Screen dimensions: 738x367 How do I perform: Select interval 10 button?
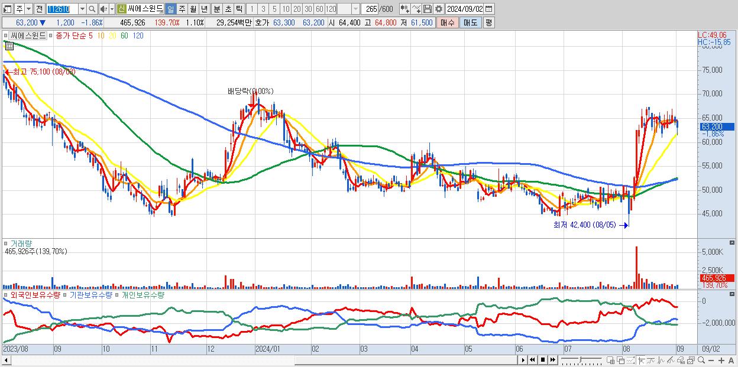coord(286,9)
